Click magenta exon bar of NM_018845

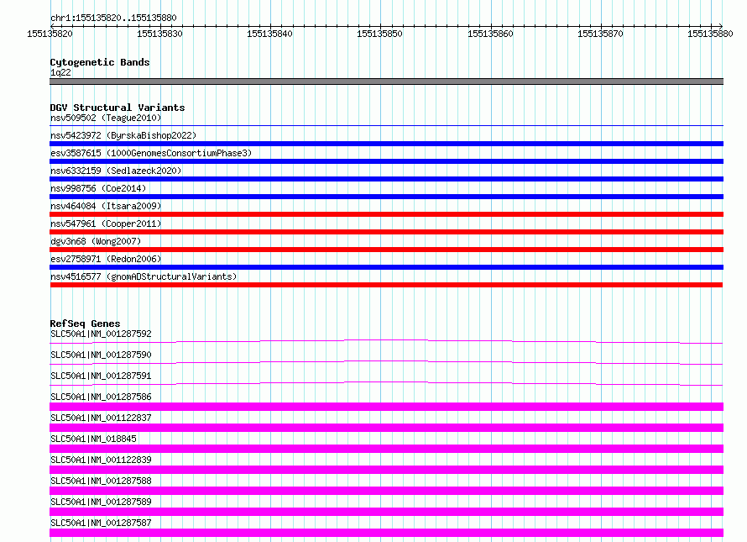click(x=386, y=449)
